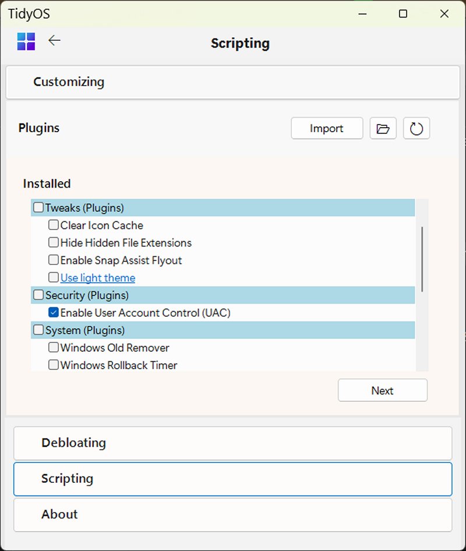Minimize the TidyOS window

[x=362, y=15]
